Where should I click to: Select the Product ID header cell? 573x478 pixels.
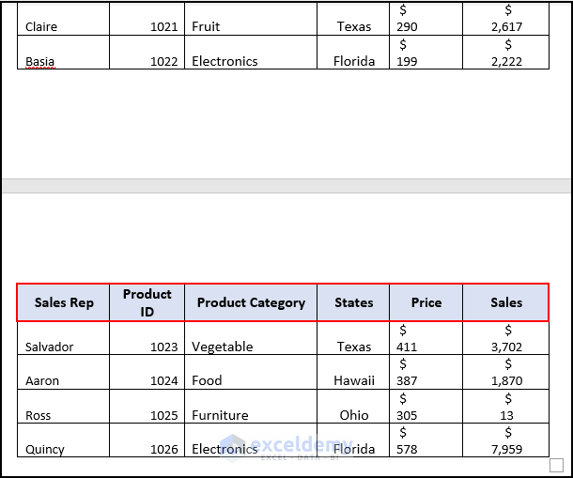[x=147, y=302]
